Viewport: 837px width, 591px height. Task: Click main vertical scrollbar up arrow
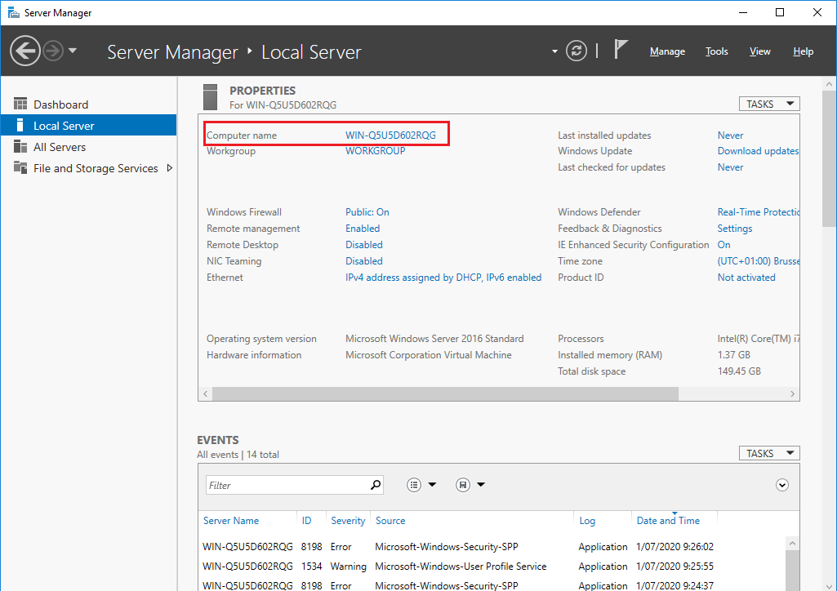pos(829,84)
